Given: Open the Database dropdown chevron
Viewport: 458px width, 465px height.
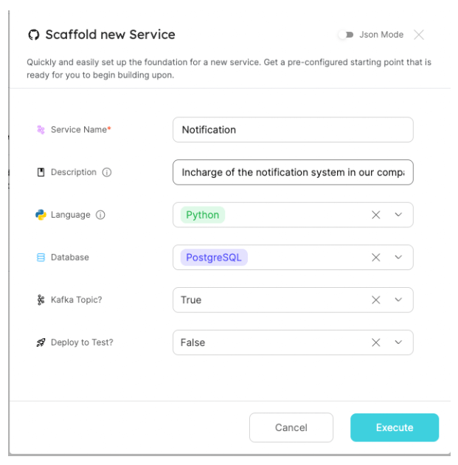Looking at the screenshot, I should point(398,258).
